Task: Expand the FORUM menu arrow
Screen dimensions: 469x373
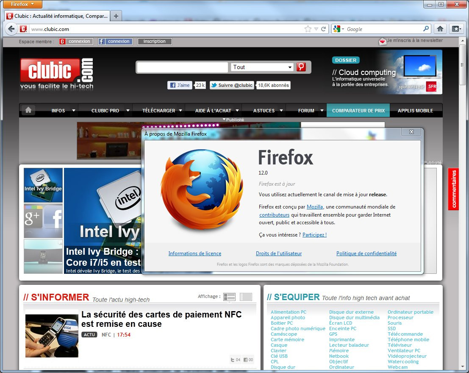Action: tap(322, 111)
